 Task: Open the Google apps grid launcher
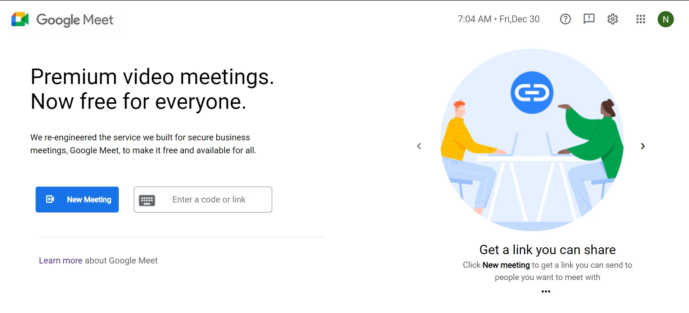pyautogui.click(x=640, y=19)
